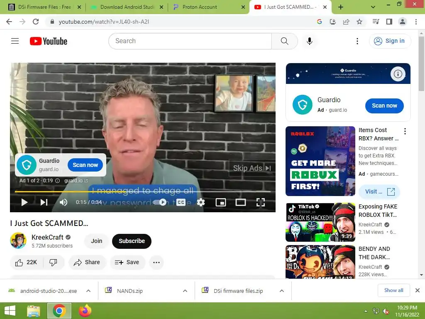Click the browser address bar URL
The height and width of the screenshot is (319, 425).
pos(104,22)
